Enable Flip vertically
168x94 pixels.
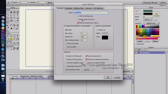click(x=66, y=47)
